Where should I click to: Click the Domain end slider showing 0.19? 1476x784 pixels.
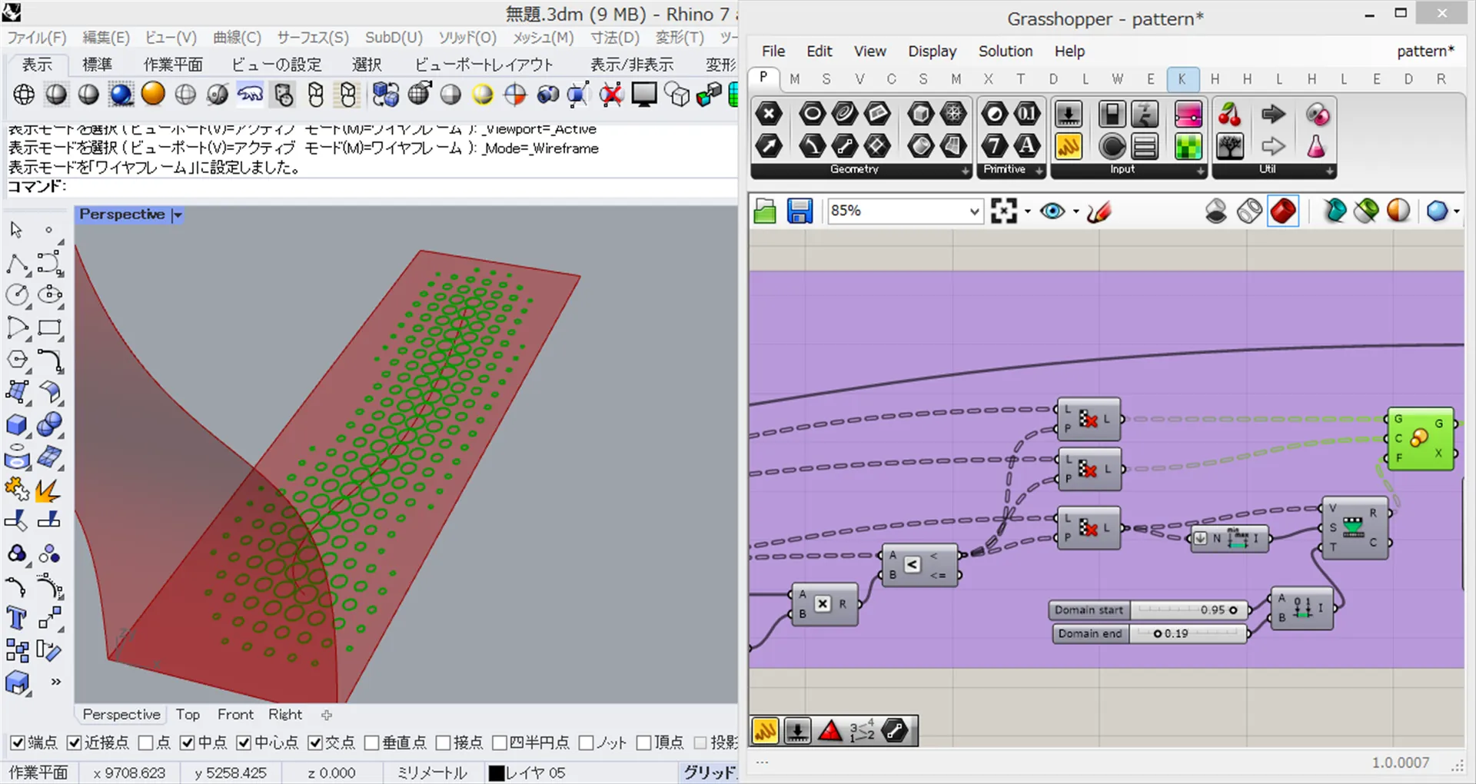(1149, 634)
